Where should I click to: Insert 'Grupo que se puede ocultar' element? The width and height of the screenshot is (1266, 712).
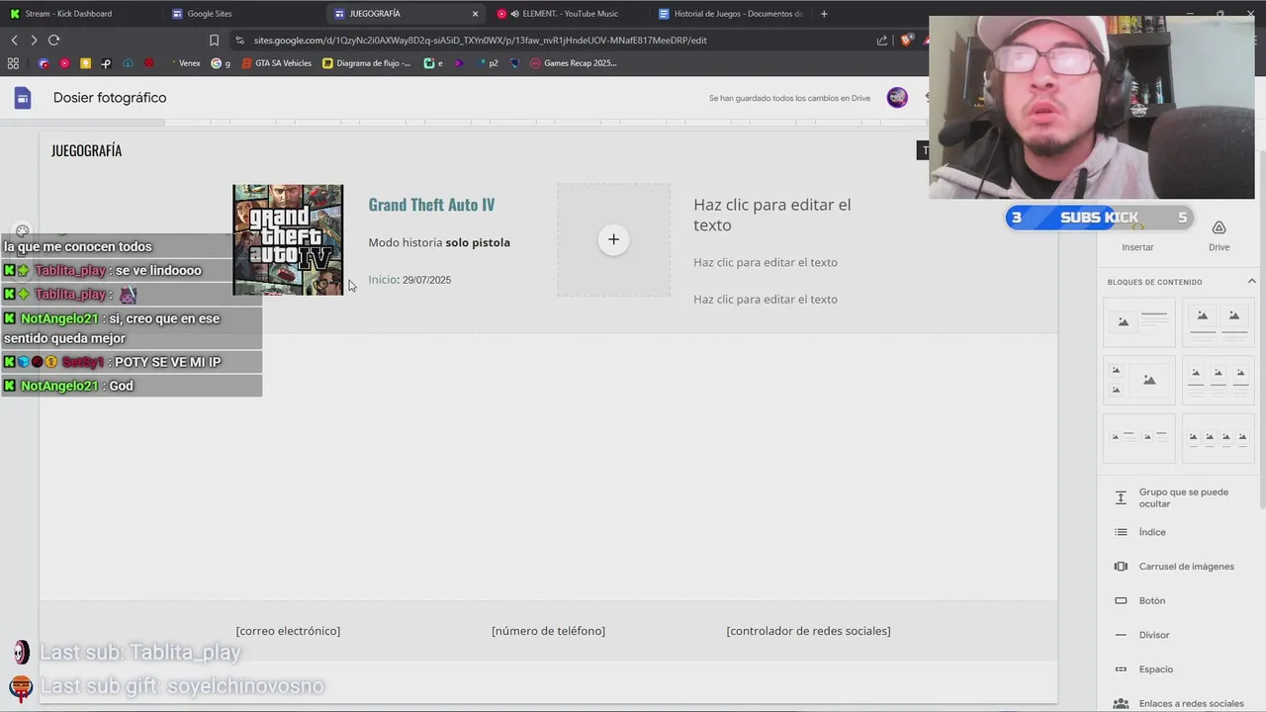[x=1177, y=497]
